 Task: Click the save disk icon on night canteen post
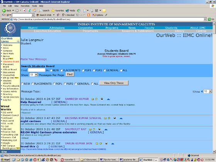pos(115,118)
